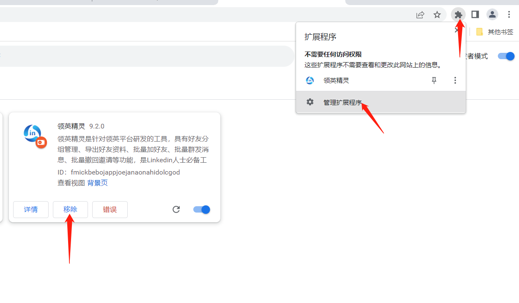Click the Extensions puzzle icon in toolbar

pyautogui.click(x=459, y=15)
